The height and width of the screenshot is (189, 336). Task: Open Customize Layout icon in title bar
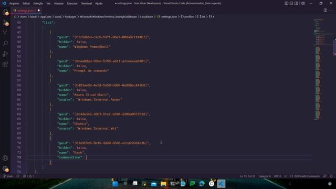303,3
